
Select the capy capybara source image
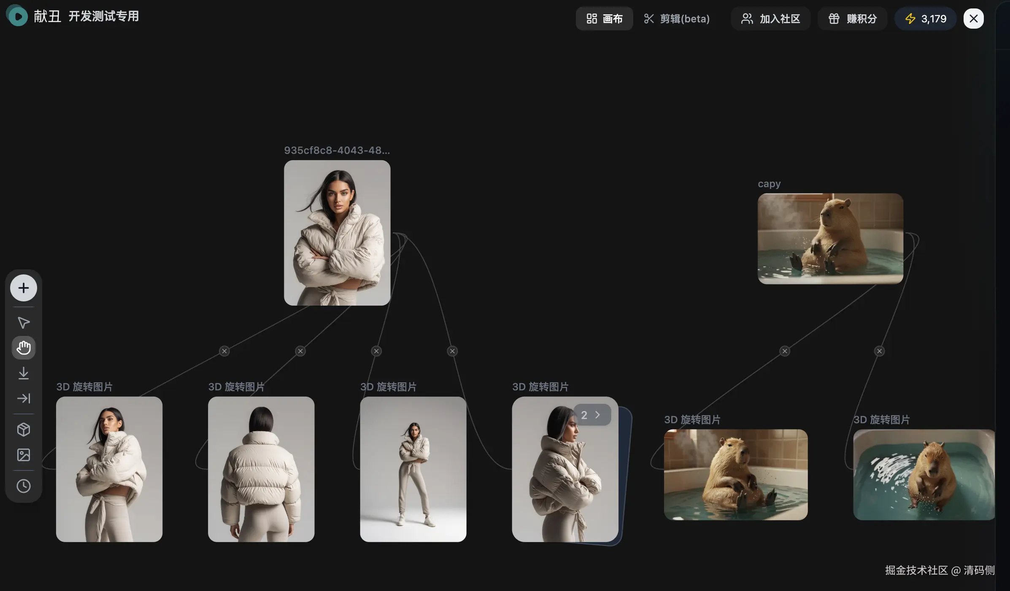click(830, 239)
